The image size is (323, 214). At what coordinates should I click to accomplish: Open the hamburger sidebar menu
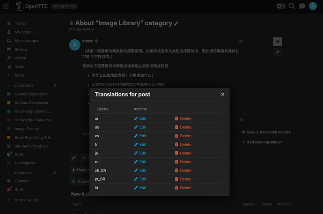point(6,6)
